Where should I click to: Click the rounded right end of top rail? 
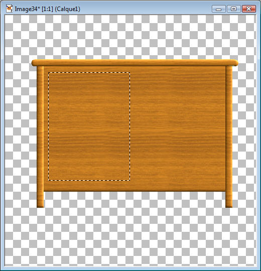[235, 63]
